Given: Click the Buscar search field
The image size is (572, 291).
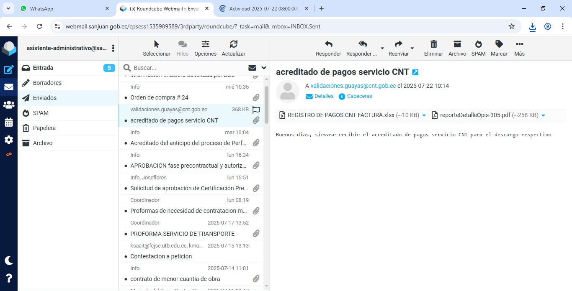Looking at the screenshot, I should (x=188, y=68).
